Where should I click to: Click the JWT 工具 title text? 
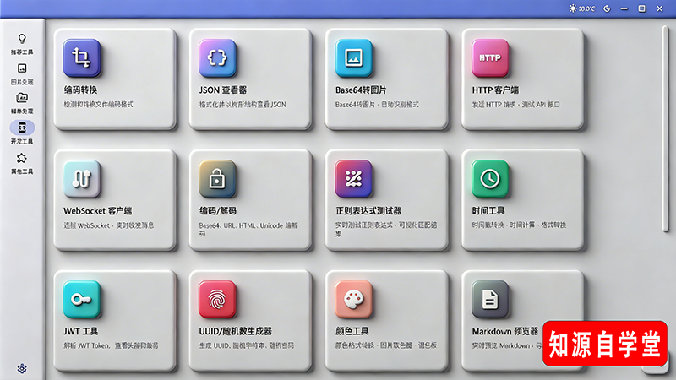click(80, 331)
